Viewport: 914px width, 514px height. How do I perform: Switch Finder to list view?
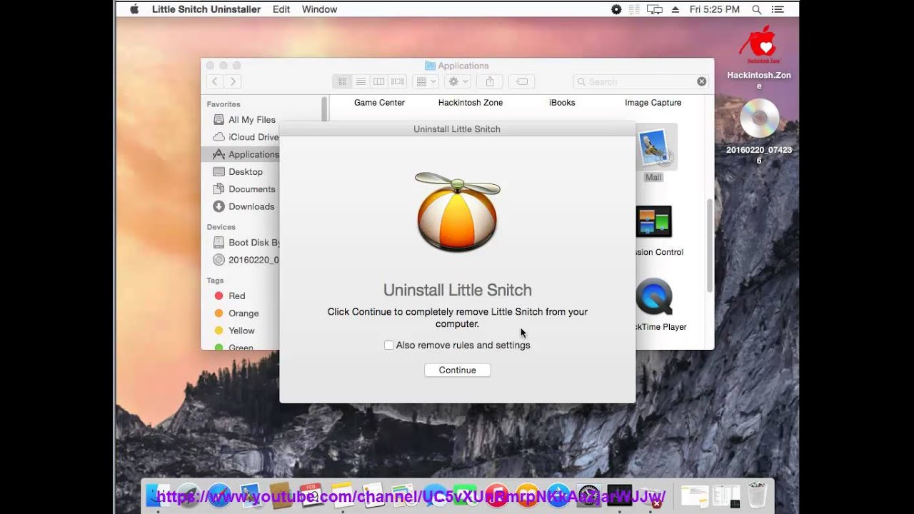[361, 81]
